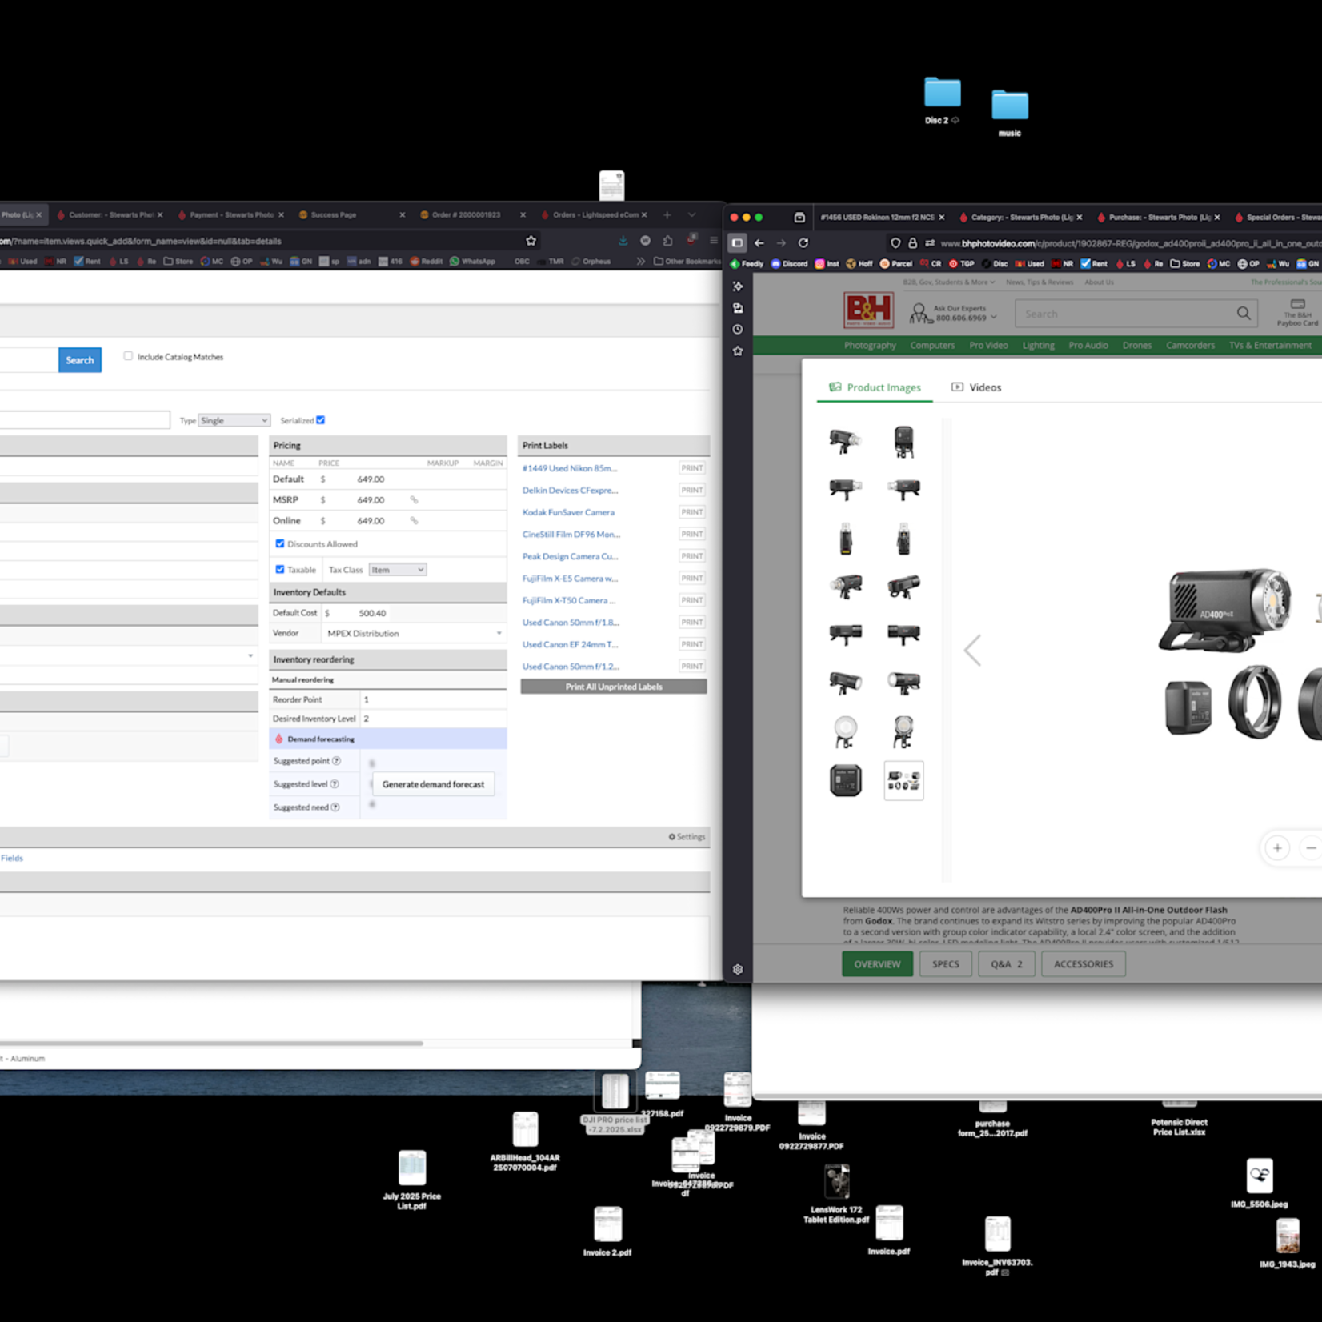Click the bookmark star in the left address bar
Image resolution: width=1322 pixels, height=1322 pixels.
tap(531, 241)
